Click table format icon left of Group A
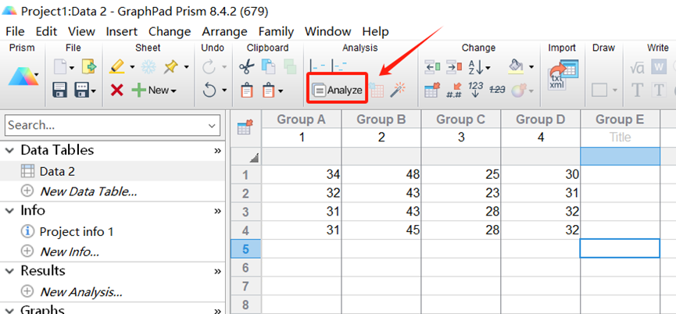Viewport: 676px width, 314px height. click(x=245, y=127)
